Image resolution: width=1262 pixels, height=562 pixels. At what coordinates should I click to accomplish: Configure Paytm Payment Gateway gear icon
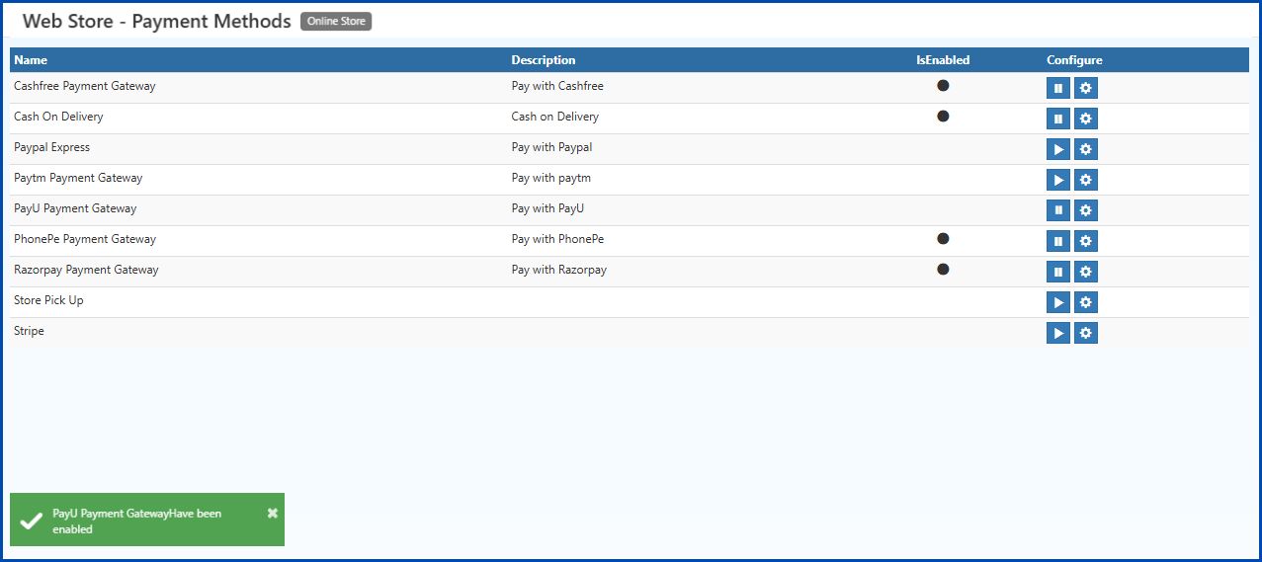tap(1085, 180)
